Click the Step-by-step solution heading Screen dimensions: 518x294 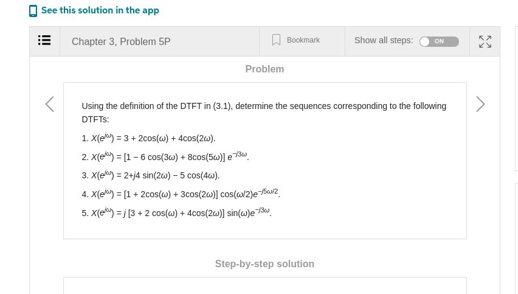click(x=264, y=264)
